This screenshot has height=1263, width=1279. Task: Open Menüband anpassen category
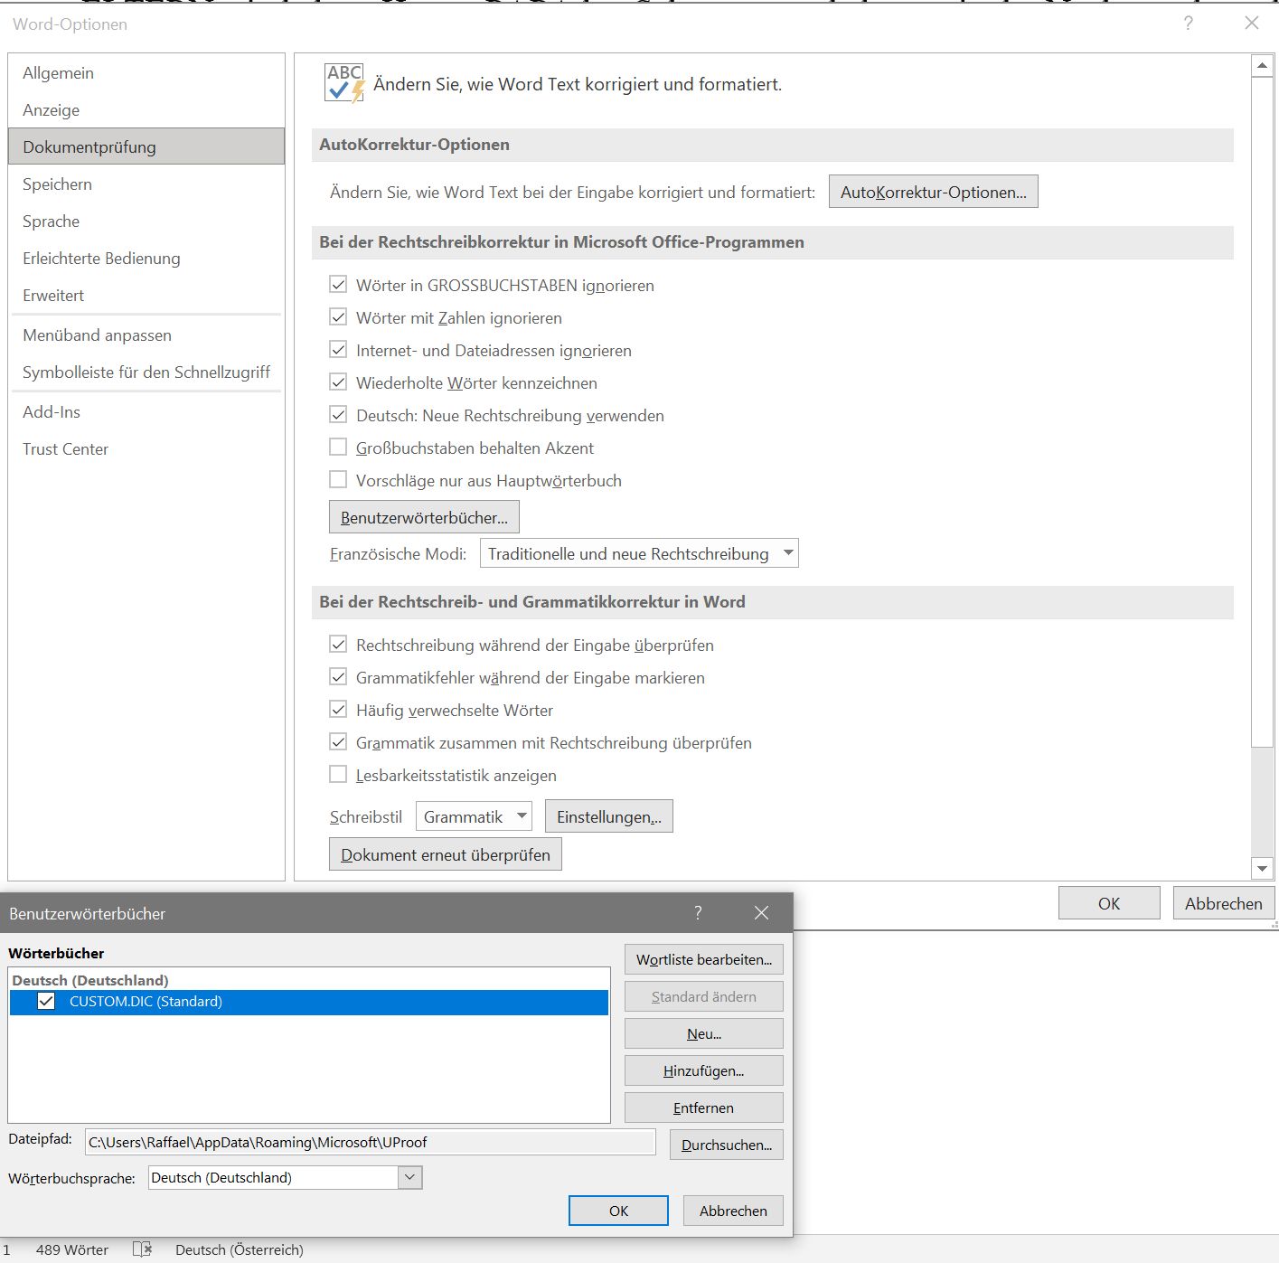point(146,335)
